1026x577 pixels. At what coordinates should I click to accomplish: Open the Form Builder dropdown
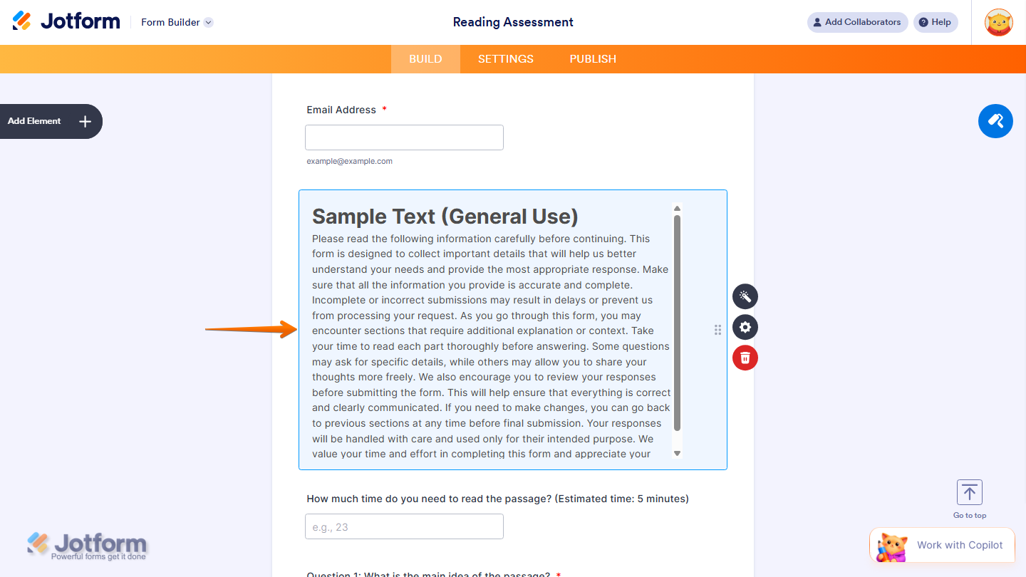pyautogui.click(x=176, y=22)
